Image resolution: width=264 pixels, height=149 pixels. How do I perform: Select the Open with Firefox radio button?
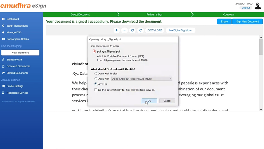click(x=96, y=74)
